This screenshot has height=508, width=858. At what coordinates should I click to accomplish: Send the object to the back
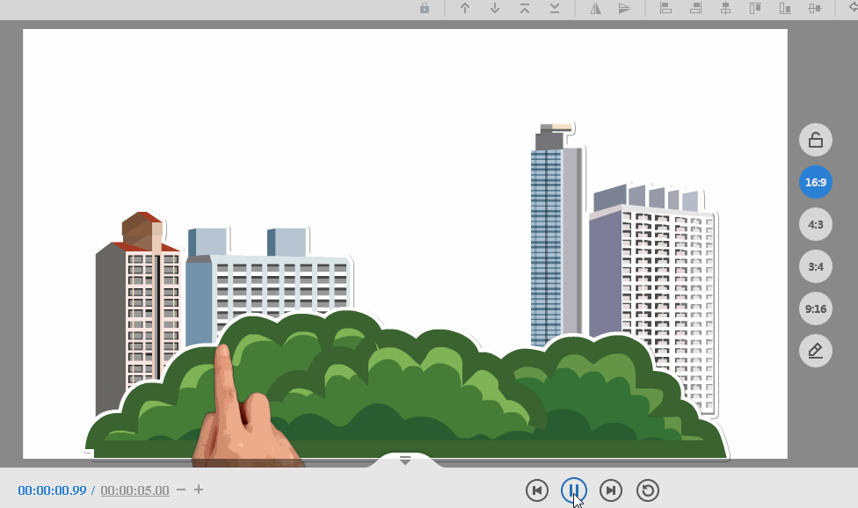[555, 8]
